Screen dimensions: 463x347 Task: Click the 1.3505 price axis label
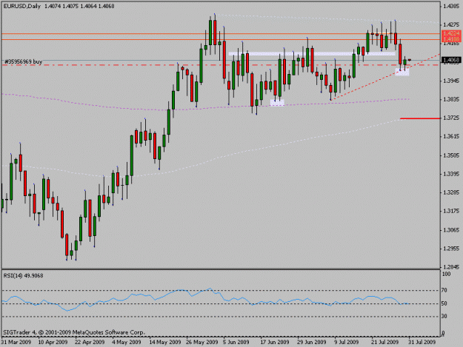[451, 155]
